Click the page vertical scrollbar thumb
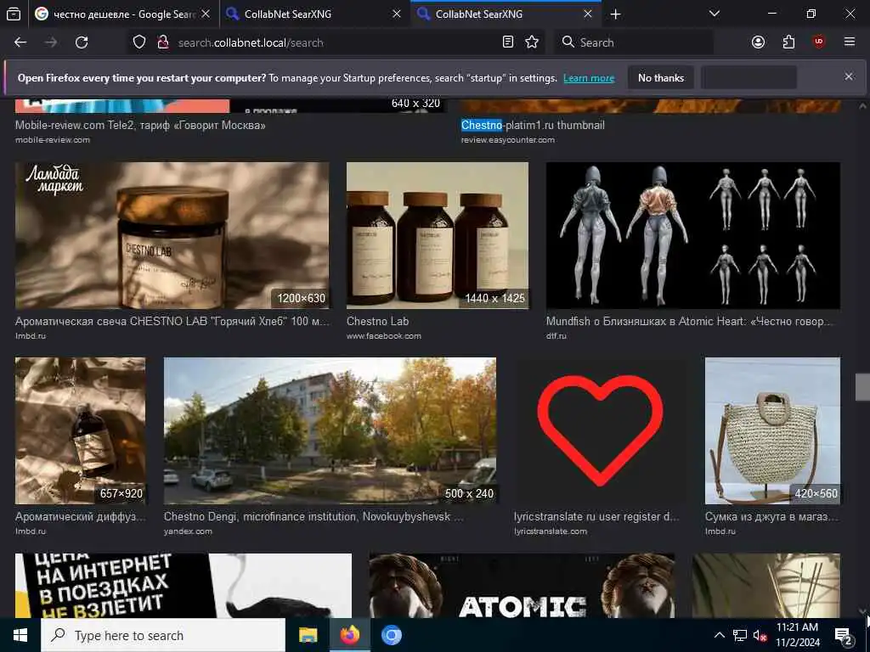 point(862,386)
